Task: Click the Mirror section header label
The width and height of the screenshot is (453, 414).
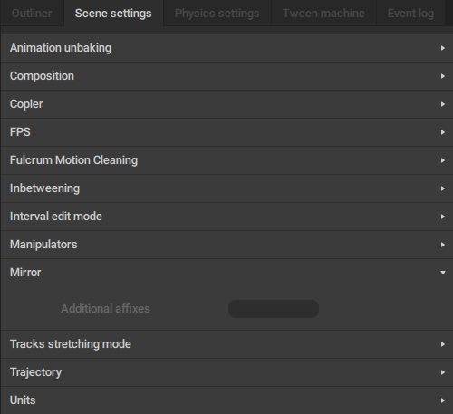Action: coord(25,273)
